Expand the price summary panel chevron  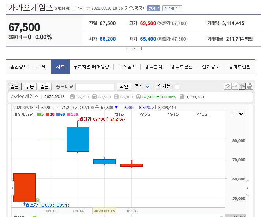(x=134, y=48)
